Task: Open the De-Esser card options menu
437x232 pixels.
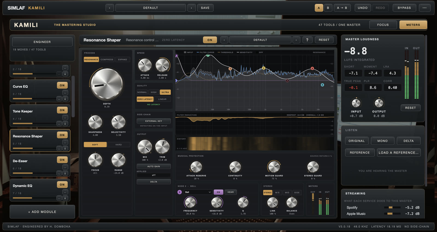Action: [65, 167]
